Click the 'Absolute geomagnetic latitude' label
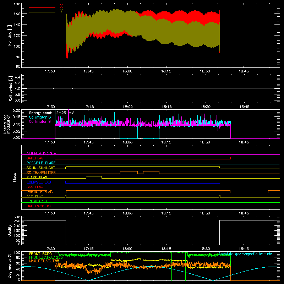 click(x=245, y=254)
